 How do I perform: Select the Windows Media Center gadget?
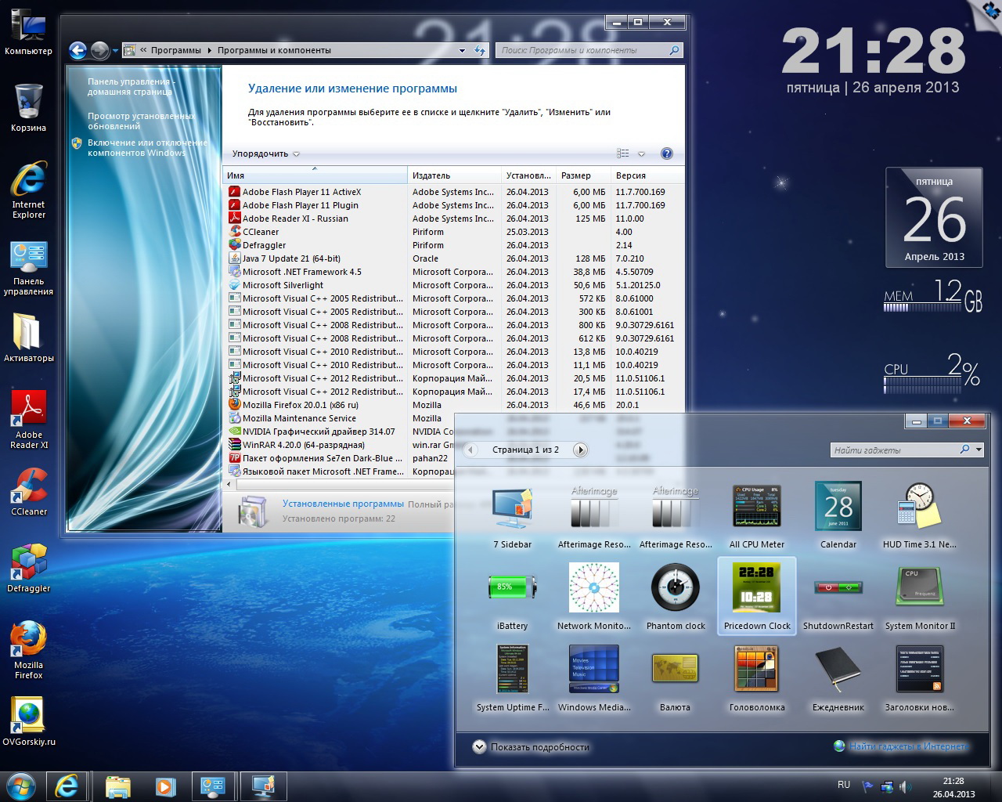click(594, 678)
